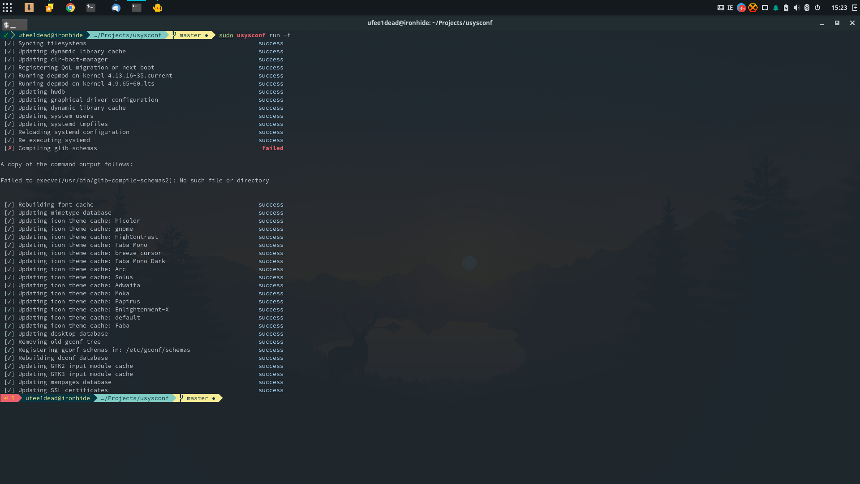This screenshot has width=860, height=484.
Task: Launch the downloader app with arrow icon
Action: coord(29,8)
